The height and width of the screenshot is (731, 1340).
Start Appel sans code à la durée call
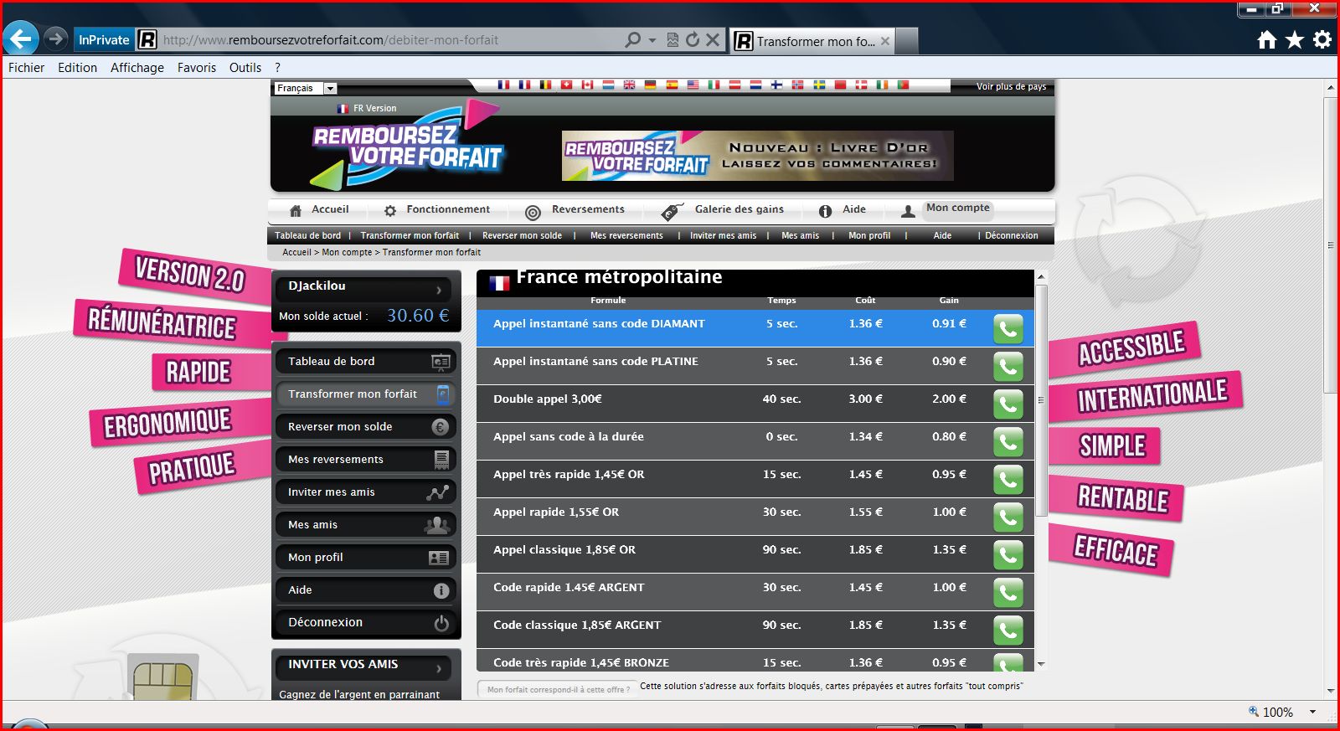click(1008, 442)
